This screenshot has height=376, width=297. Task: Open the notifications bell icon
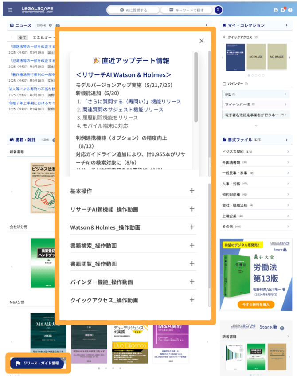[282, 10]
